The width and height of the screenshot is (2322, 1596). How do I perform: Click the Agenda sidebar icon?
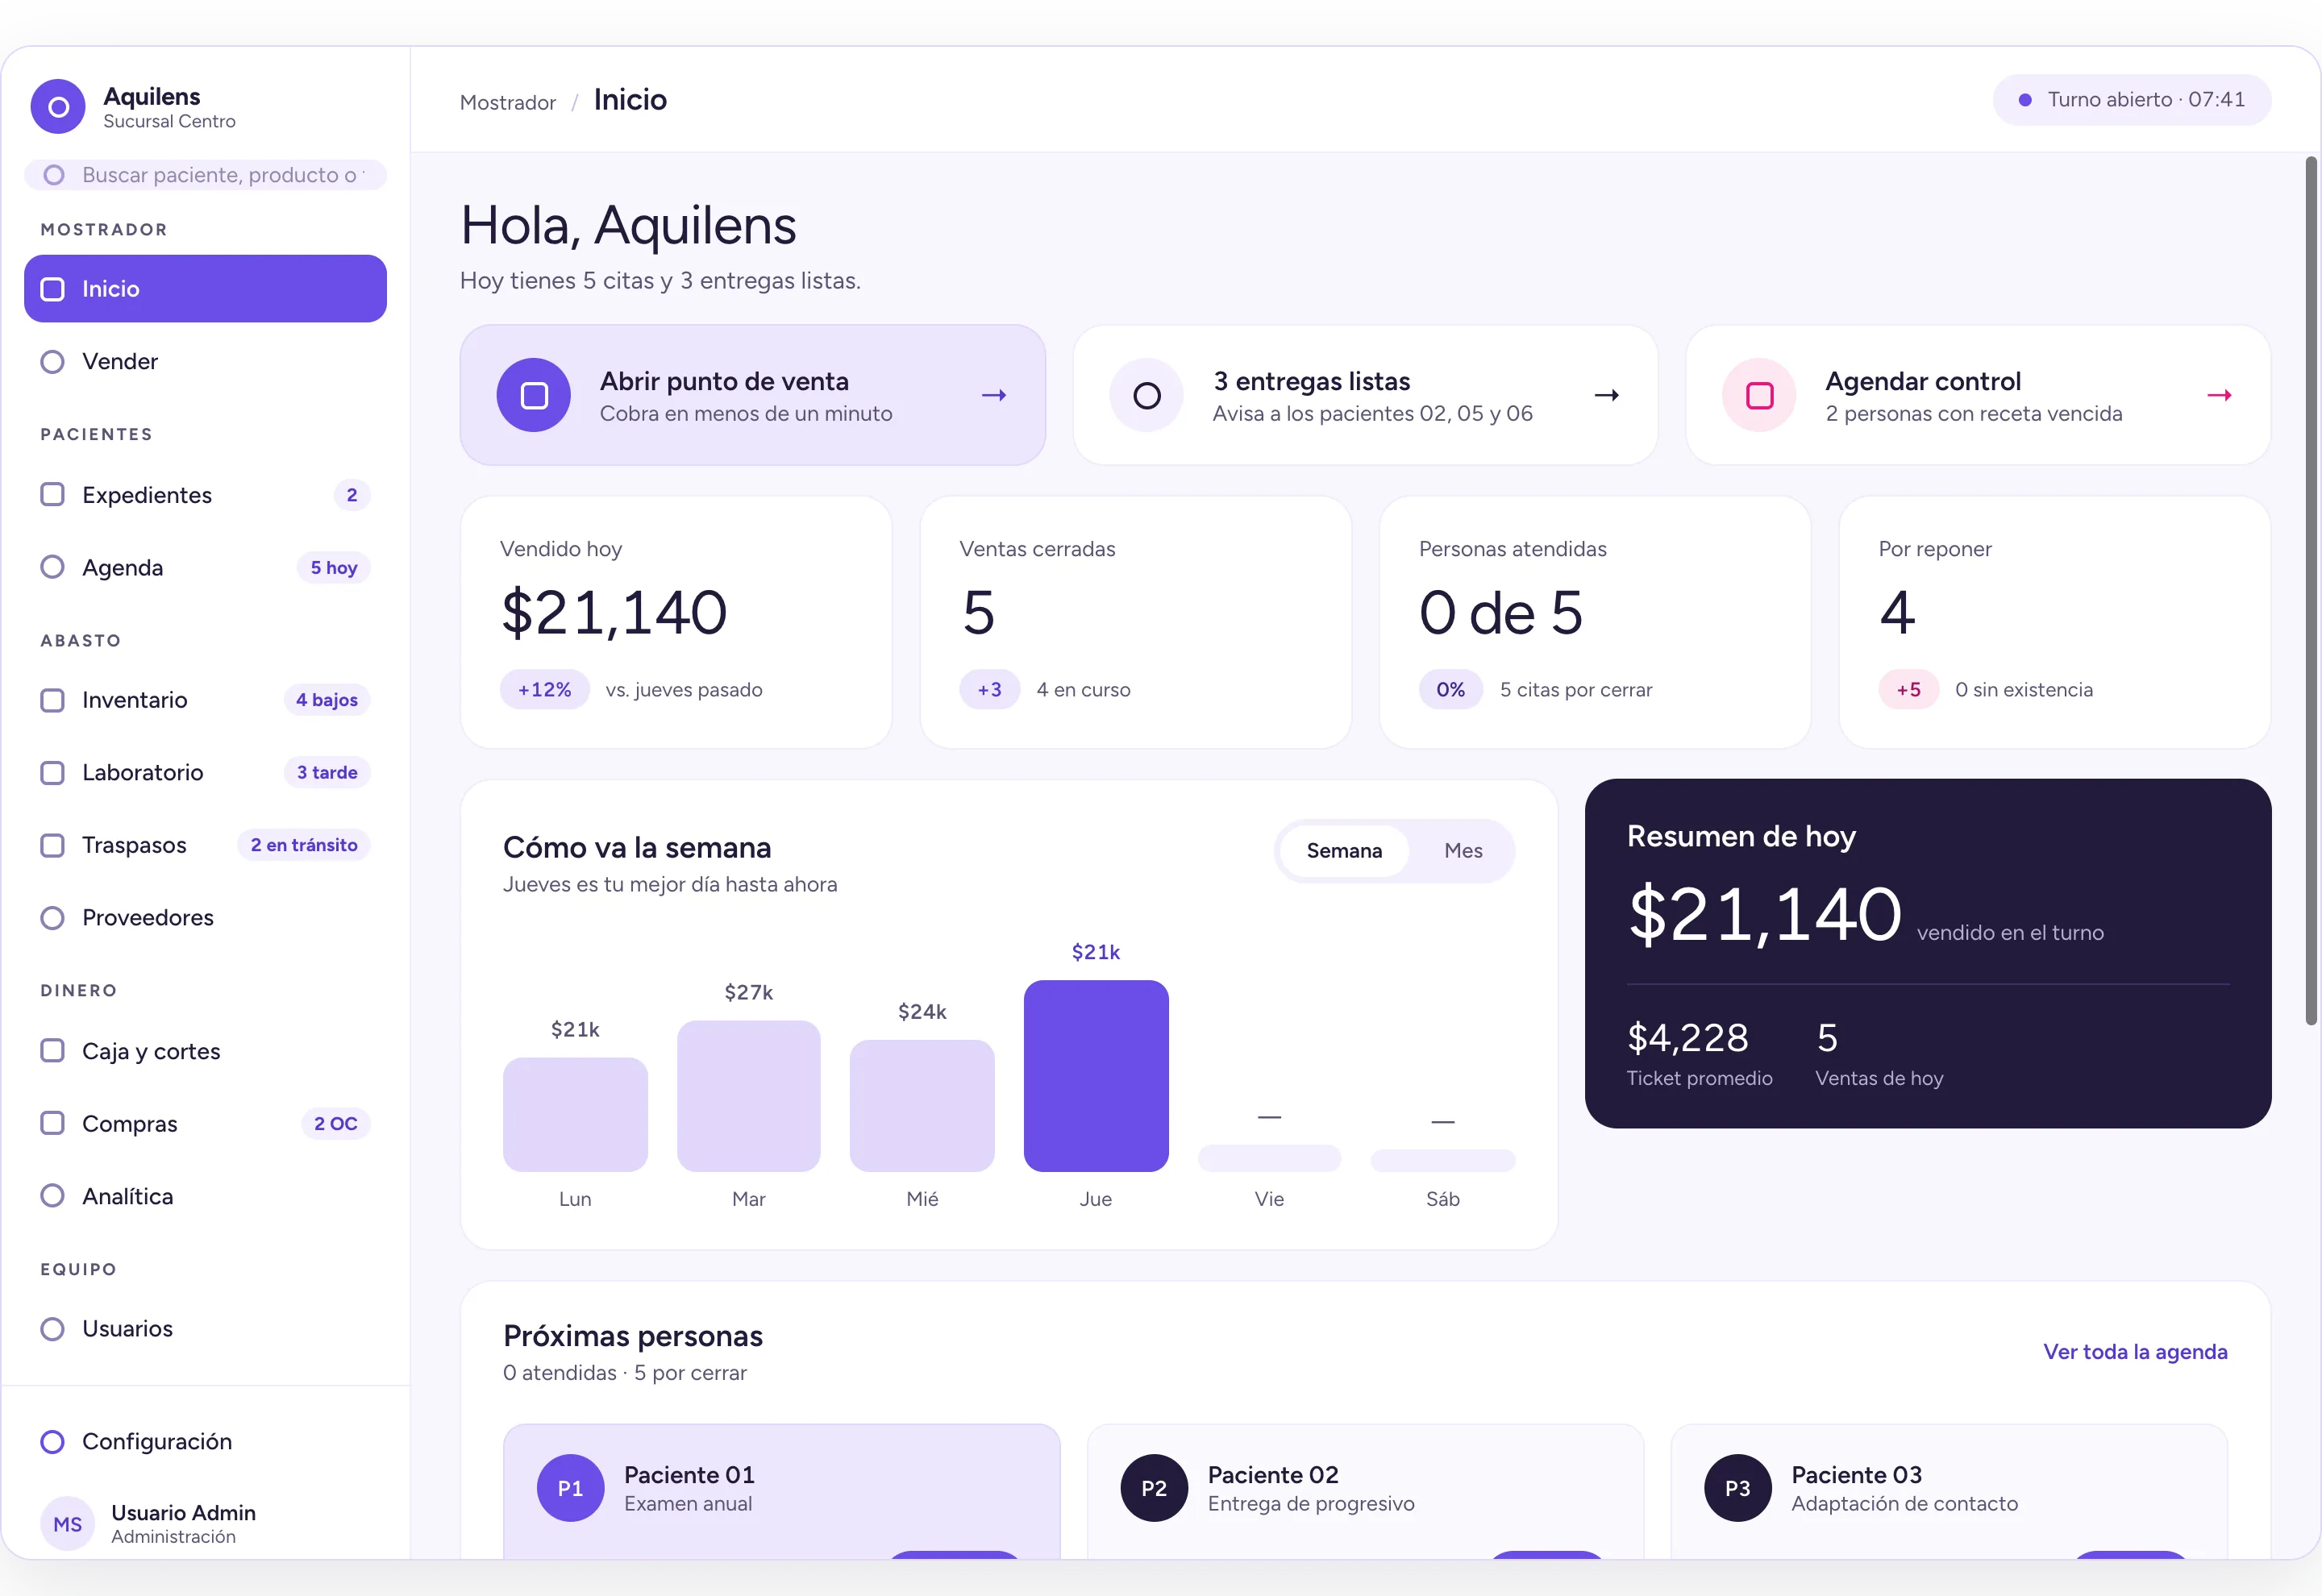pyautogui.click(x=52, y=567)
